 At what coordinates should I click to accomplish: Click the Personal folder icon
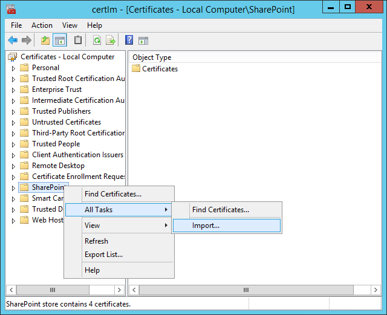(24, 68)
